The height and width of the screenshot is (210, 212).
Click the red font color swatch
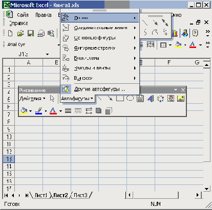click(x=53, y=111)
